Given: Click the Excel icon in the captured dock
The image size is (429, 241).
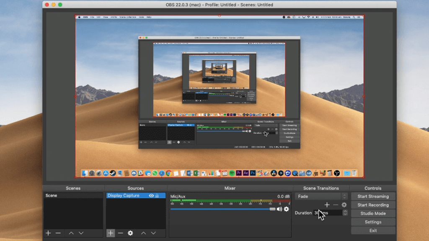Looking at the screenshot, I should [197, 173].
